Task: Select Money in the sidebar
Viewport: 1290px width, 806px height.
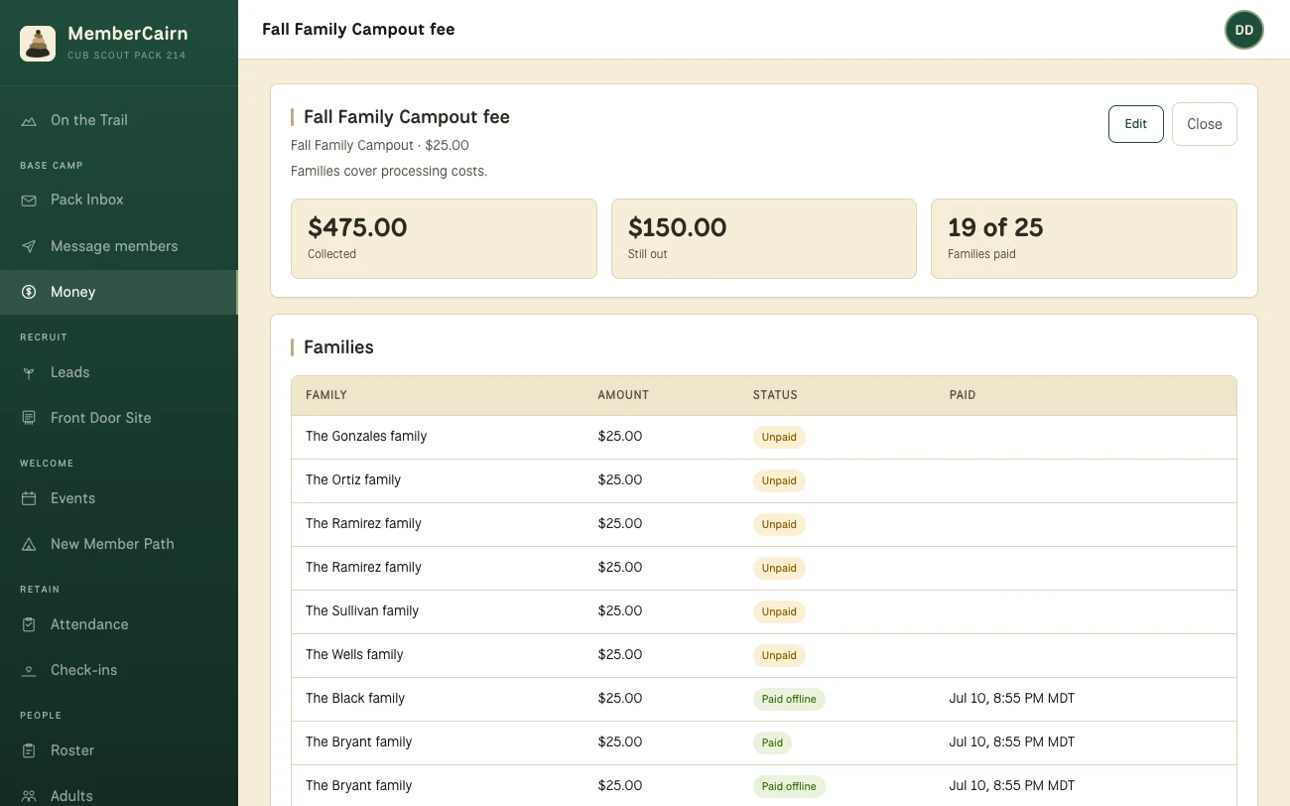Action: pos(119,292)
